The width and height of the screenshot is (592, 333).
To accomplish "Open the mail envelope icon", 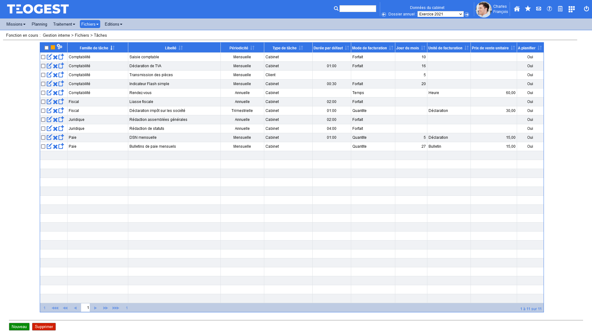I will pos(538,9).
